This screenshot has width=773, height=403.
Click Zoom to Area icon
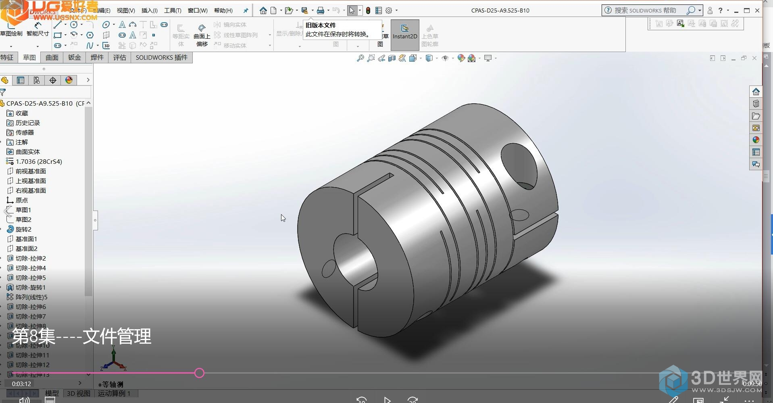(x=371, y=58)
